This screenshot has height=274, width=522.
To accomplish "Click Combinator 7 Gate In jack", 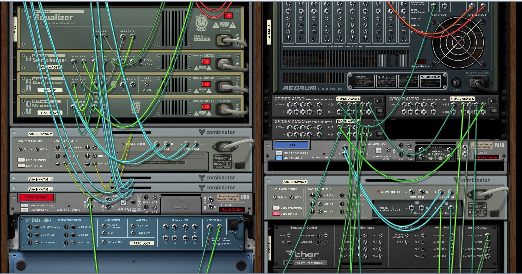I will (x=20, y=149).
